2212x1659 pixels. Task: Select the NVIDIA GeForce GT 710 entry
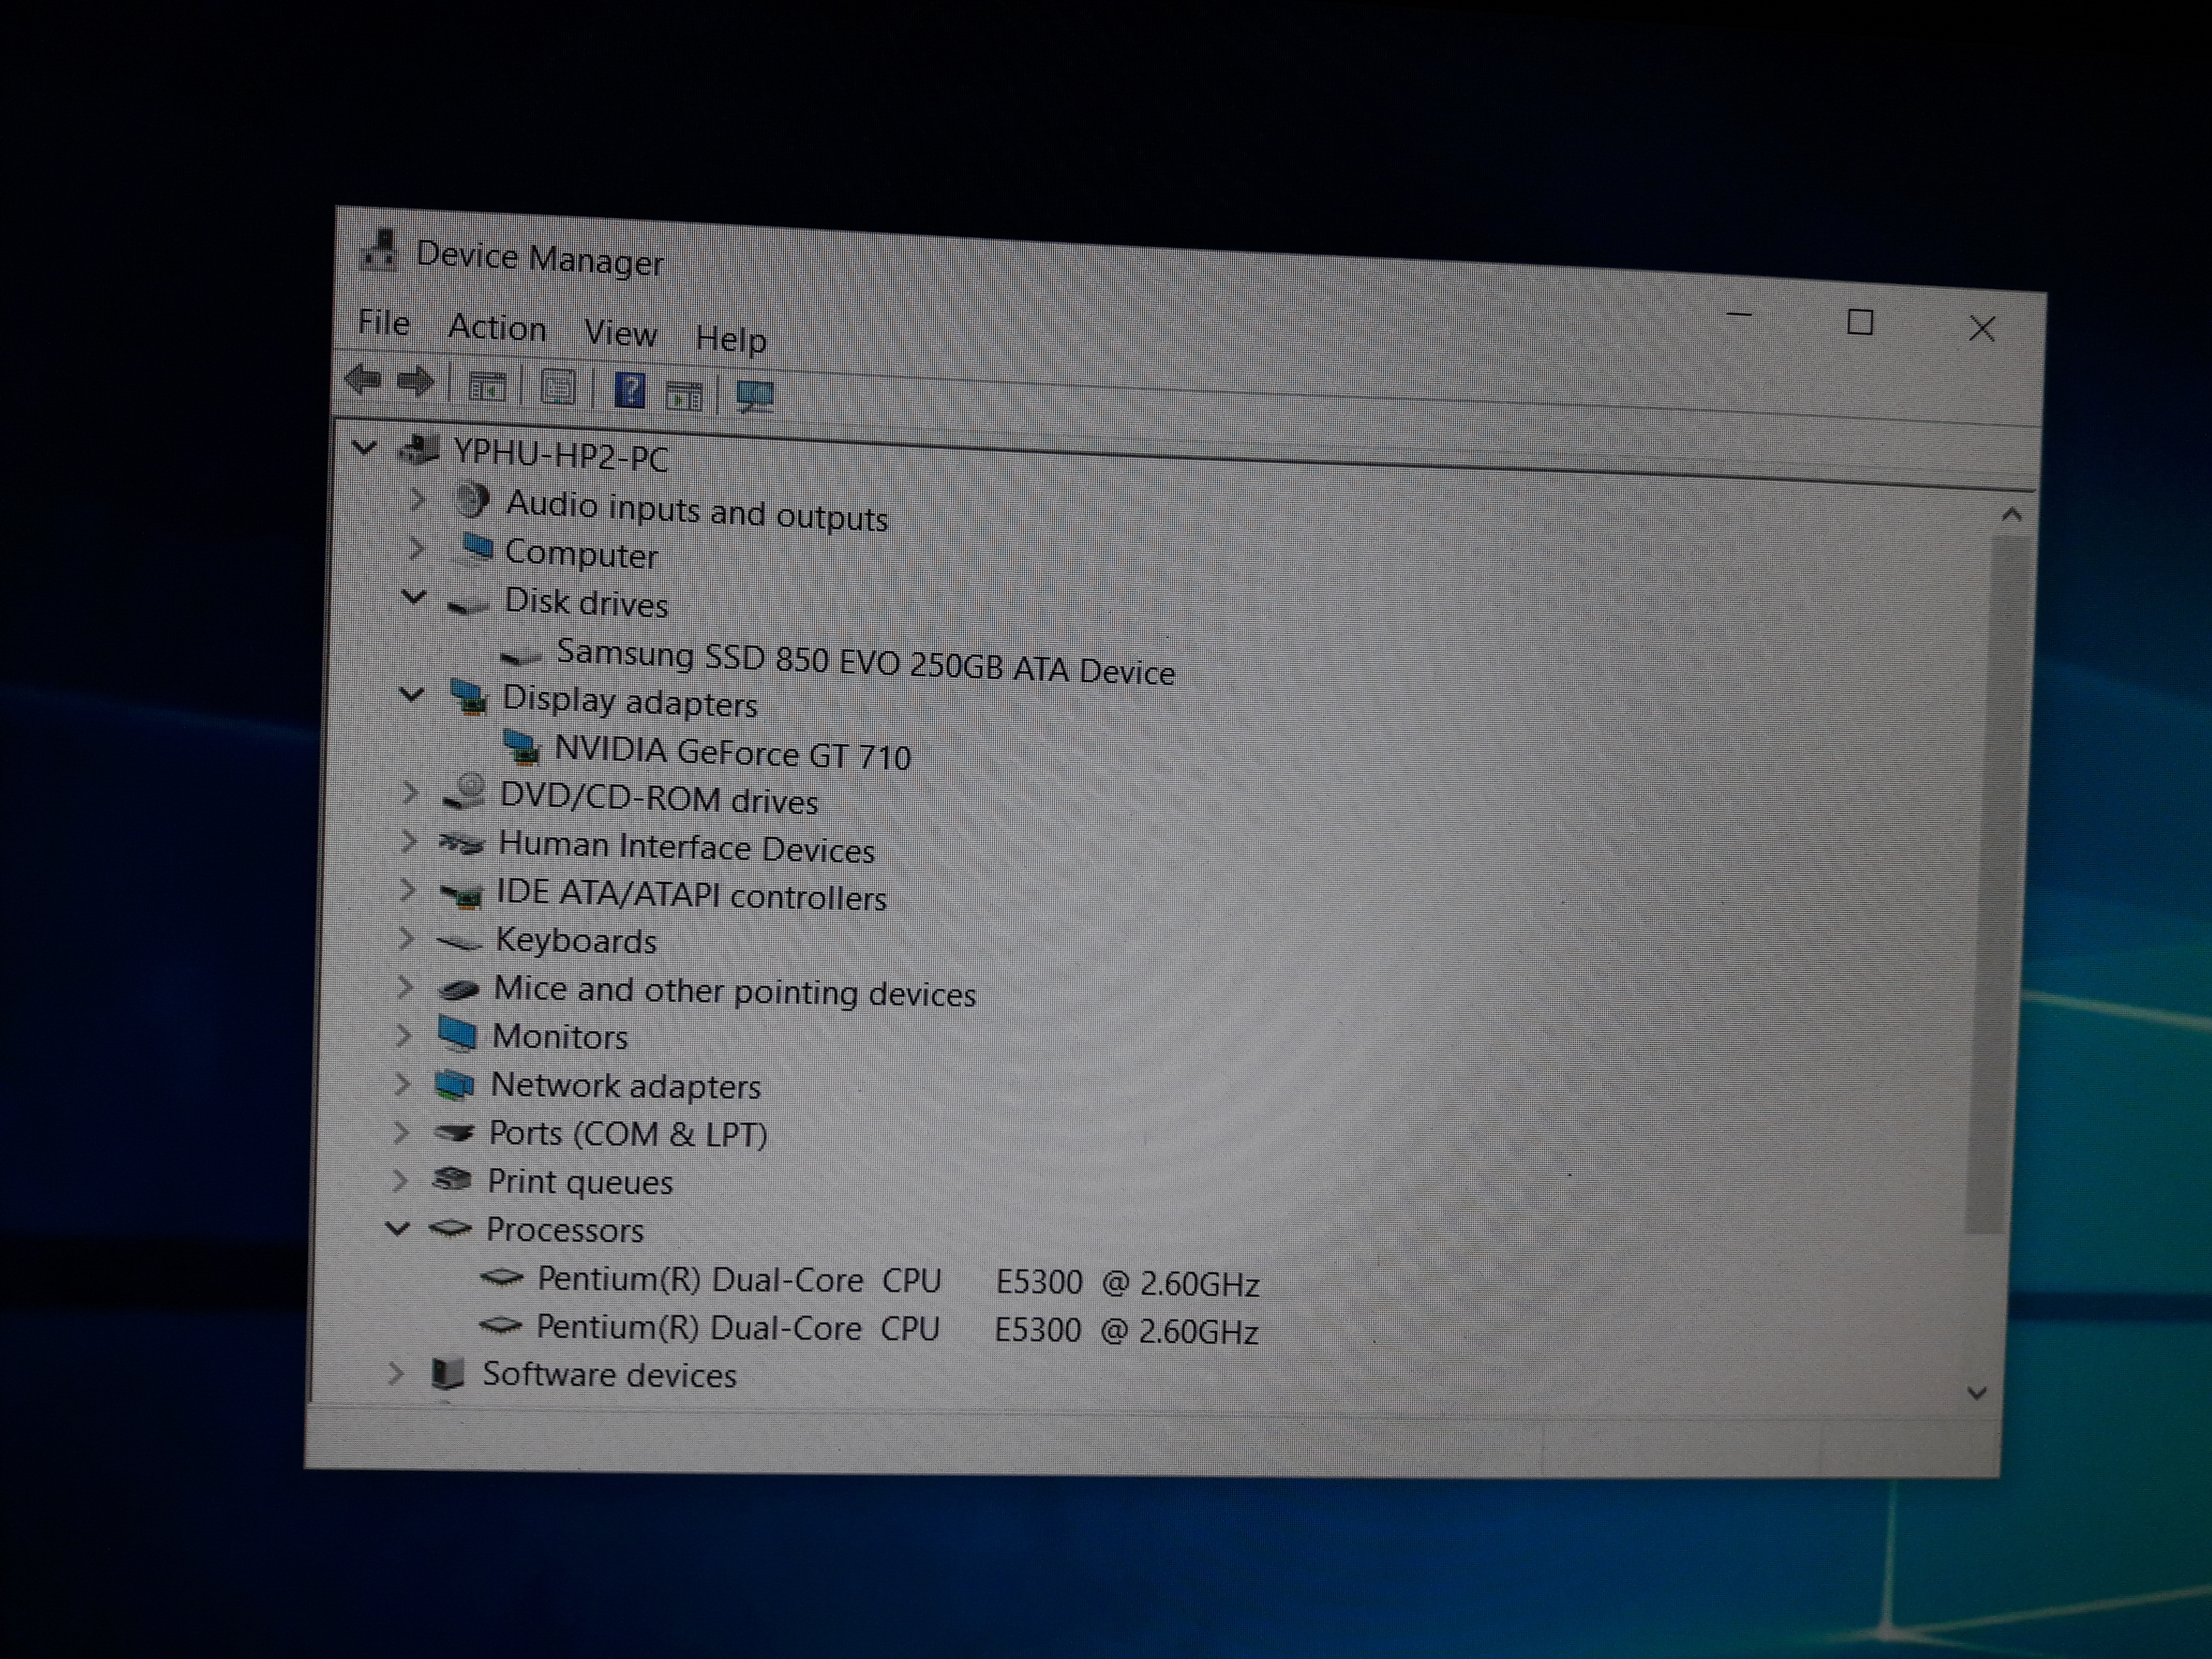click(x=732, y=752)
